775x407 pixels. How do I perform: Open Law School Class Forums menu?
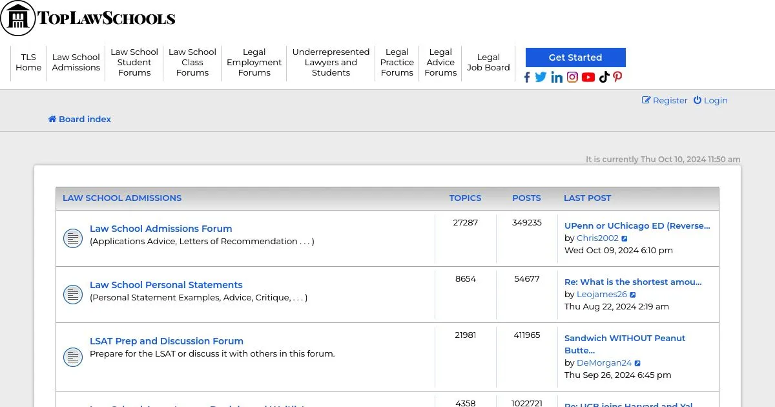(192, 63)
